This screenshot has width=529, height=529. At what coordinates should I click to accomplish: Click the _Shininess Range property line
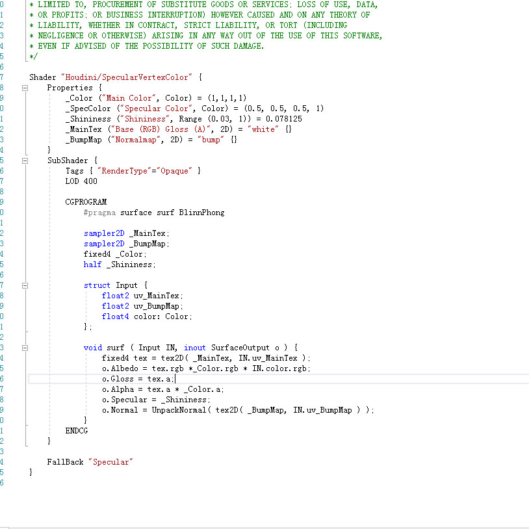[183, 119]
